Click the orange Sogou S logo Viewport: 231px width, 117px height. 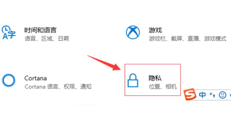click(190, 94)
